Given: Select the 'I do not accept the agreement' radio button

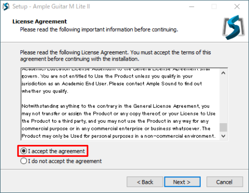Looking at the screenshot, I should 24,161.
